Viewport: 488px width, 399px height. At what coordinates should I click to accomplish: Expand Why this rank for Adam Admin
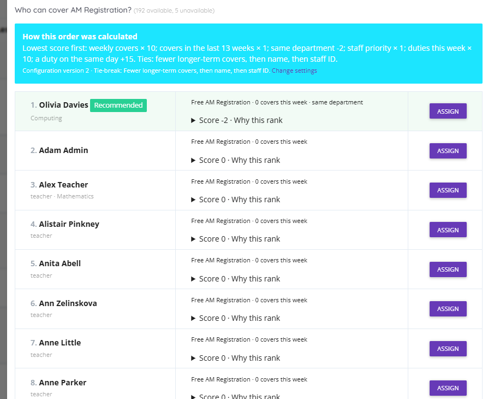click(236, 160)
